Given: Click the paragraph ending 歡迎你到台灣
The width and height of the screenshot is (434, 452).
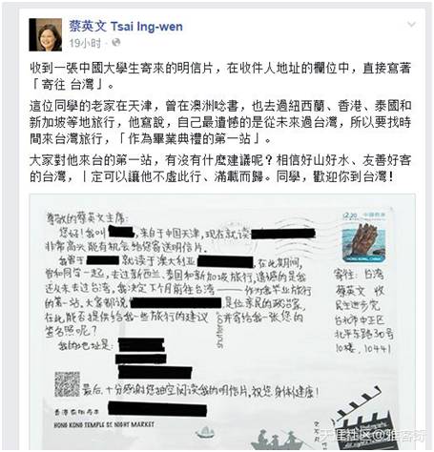Looking at the screenshot, I should point(220,168).
